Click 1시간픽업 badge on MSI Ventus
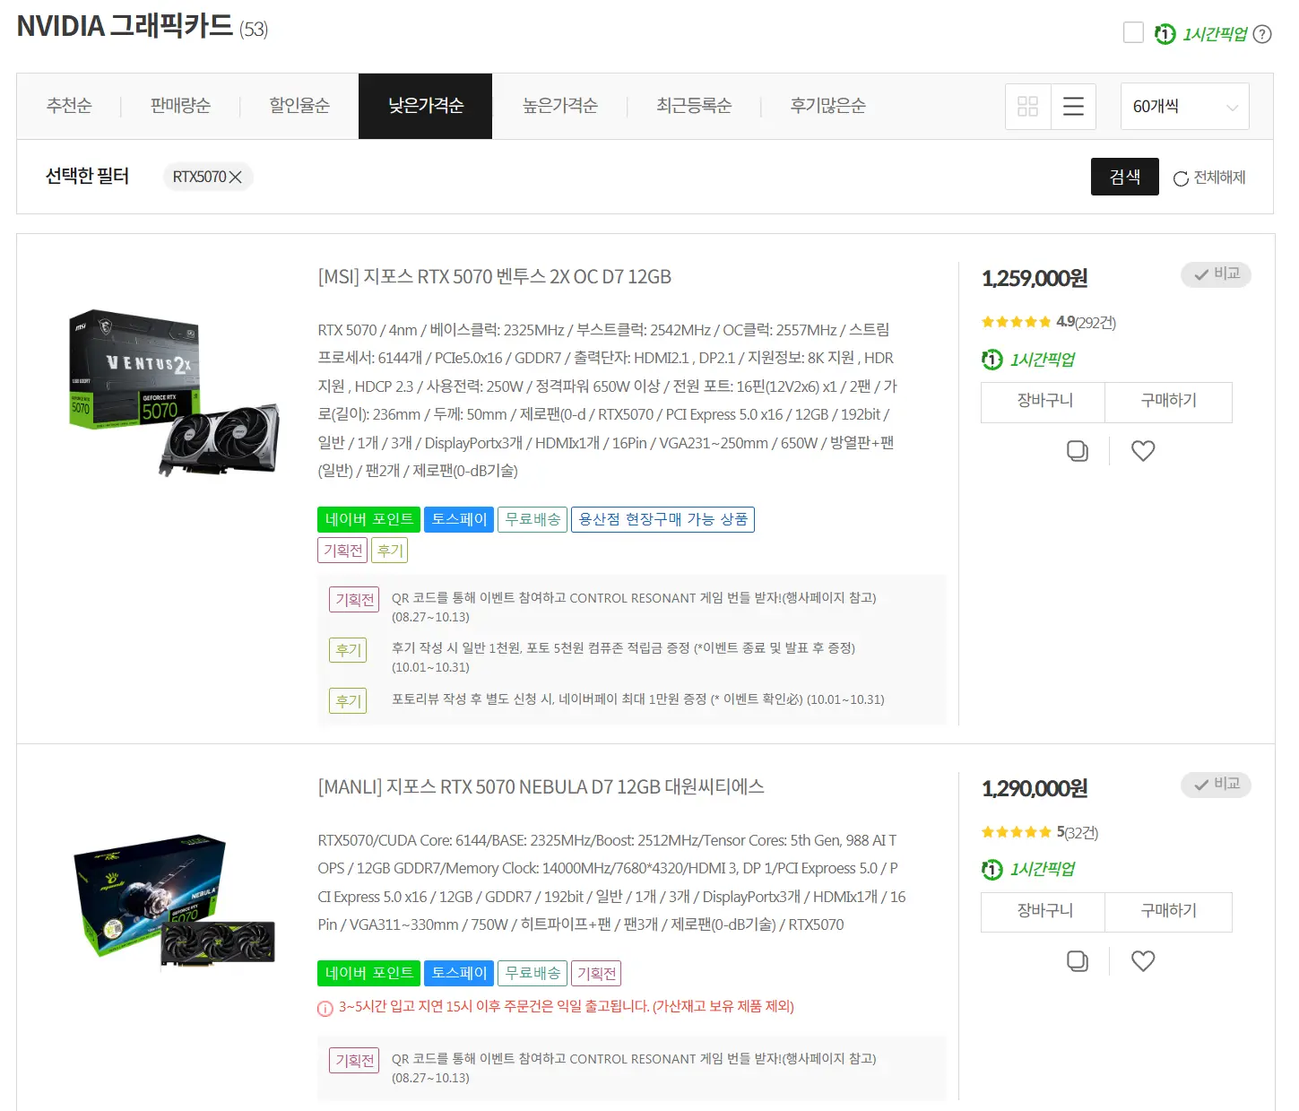1299x1111 pixels. (1029, 360)
